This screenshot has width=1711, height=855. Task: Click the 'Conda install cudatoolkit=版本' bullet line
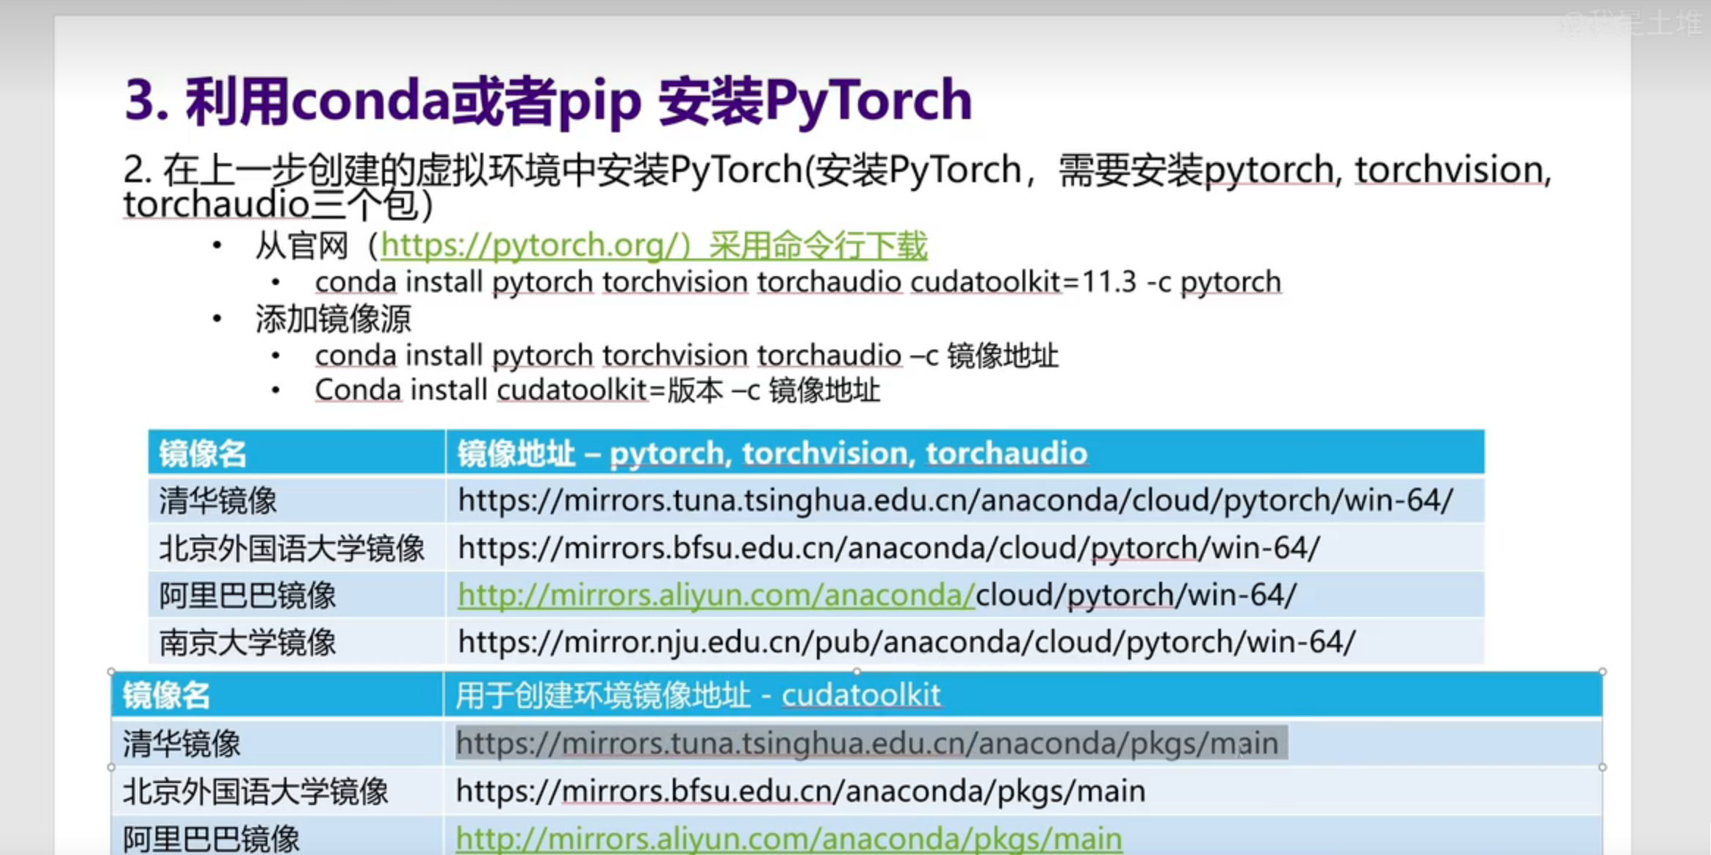pos(597,391)
